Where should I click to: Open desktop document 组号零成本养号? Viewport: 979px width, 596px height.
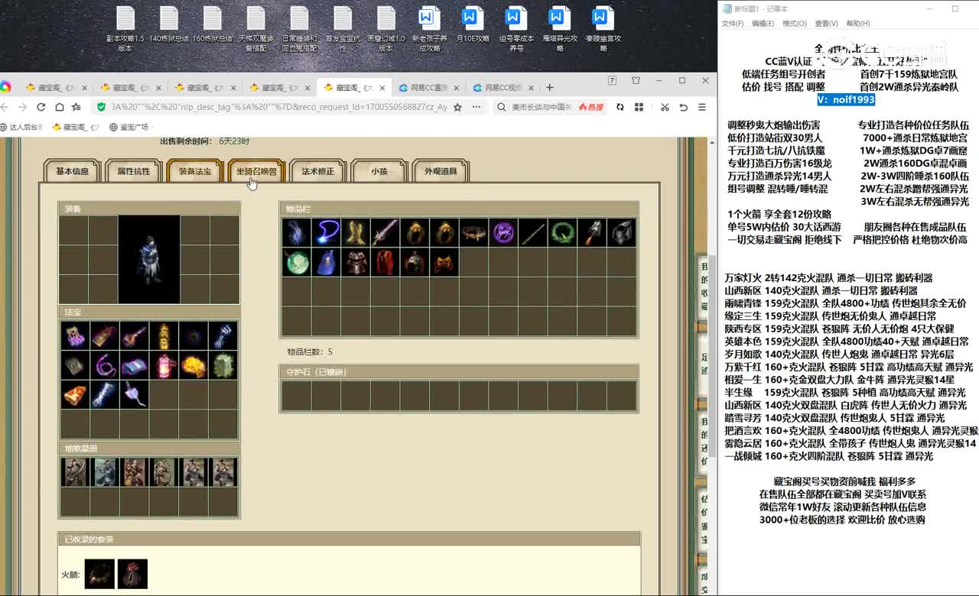point(516,29)
